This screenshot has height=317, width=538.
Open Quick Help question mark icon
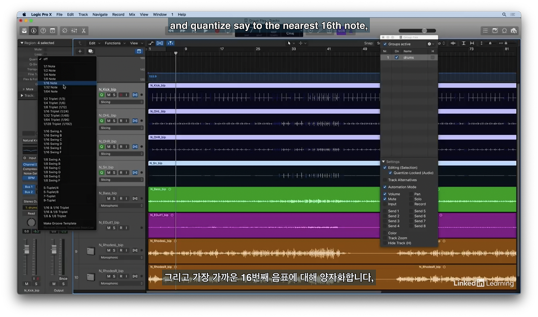click(x=43, y=31)
